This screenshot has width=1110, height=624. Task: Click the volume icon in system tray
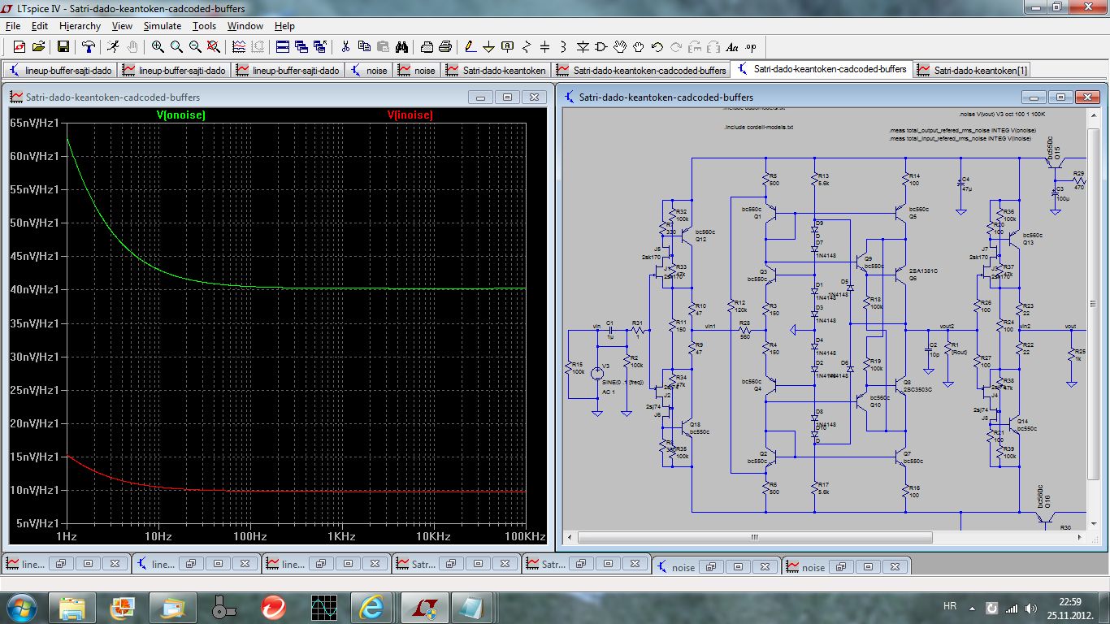(x=1032, y=608)
